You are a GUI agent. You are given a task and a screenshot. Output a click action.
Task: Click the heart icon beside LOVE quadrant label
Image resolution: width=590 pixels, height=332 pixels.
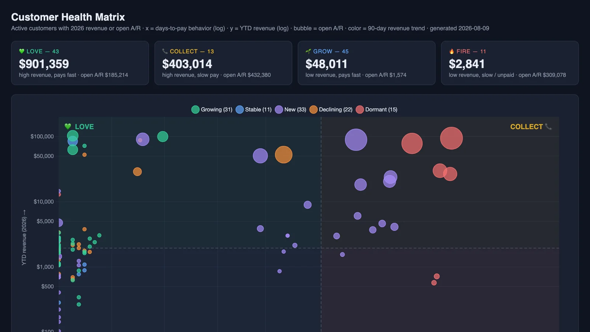pos(68,127)
